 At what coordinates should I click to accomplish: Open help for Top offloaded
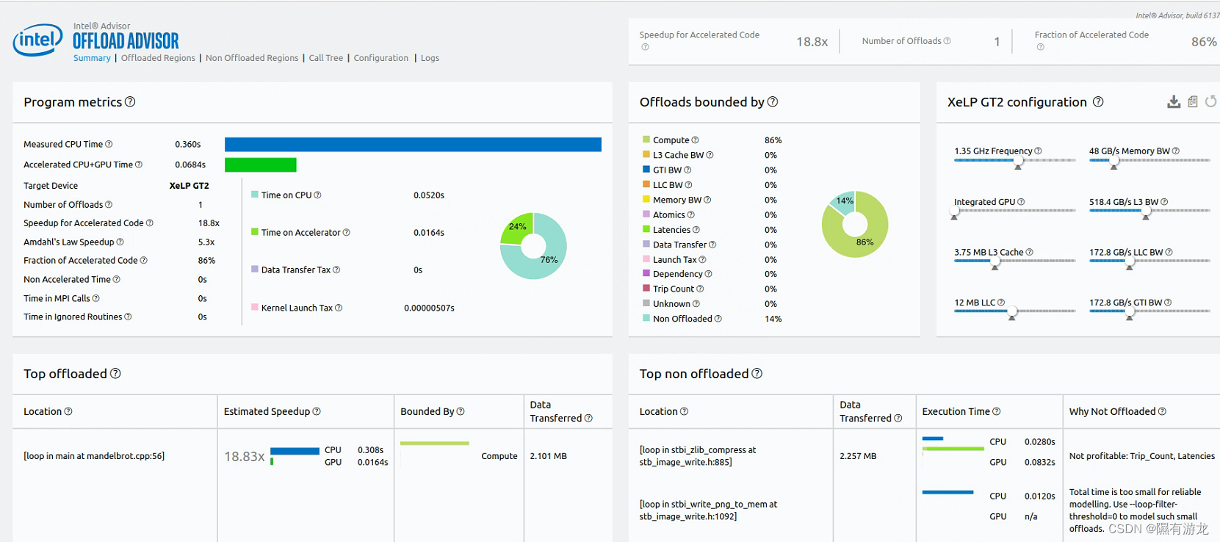point(115,374)
